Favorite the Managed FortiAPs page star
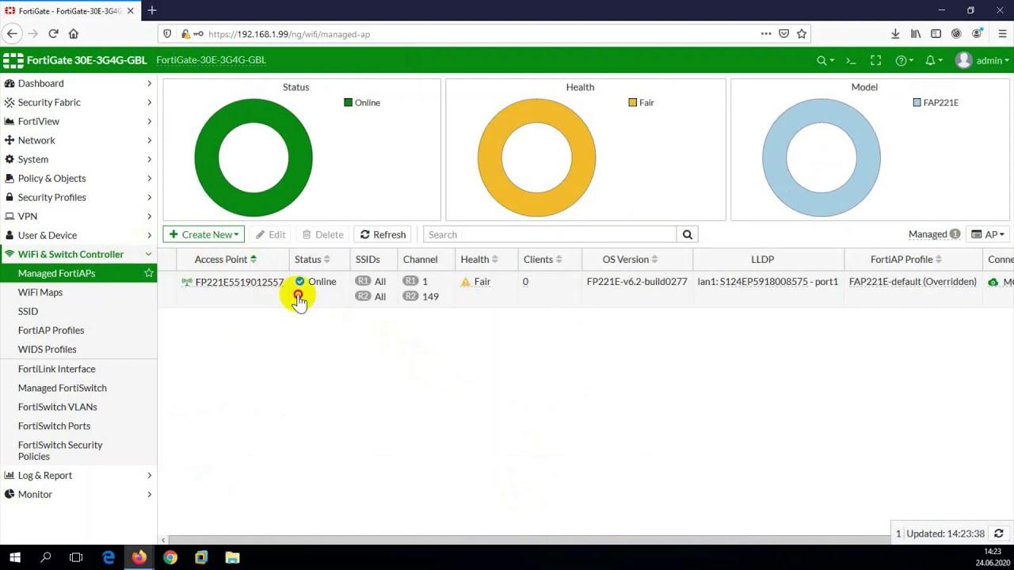 (x=148, y=273)
